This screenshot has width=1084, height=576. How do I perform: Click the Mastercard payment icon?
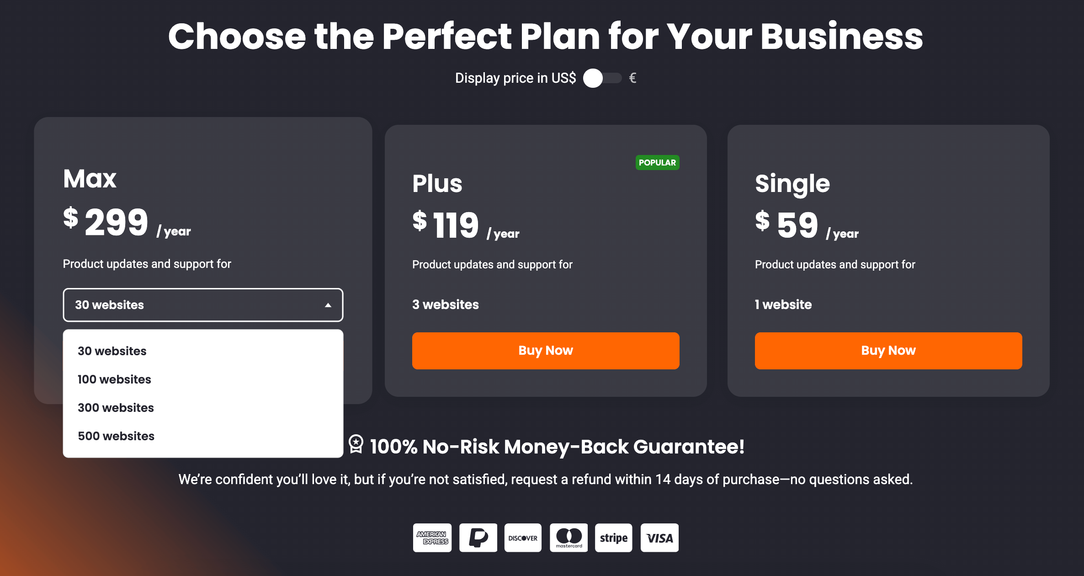tap(569, 538)
